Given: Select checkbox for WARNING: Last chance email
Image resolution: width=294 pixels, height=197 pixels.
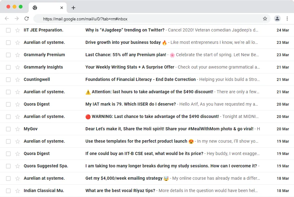Looking at the screenshot, I should click(x=8, y=117).
